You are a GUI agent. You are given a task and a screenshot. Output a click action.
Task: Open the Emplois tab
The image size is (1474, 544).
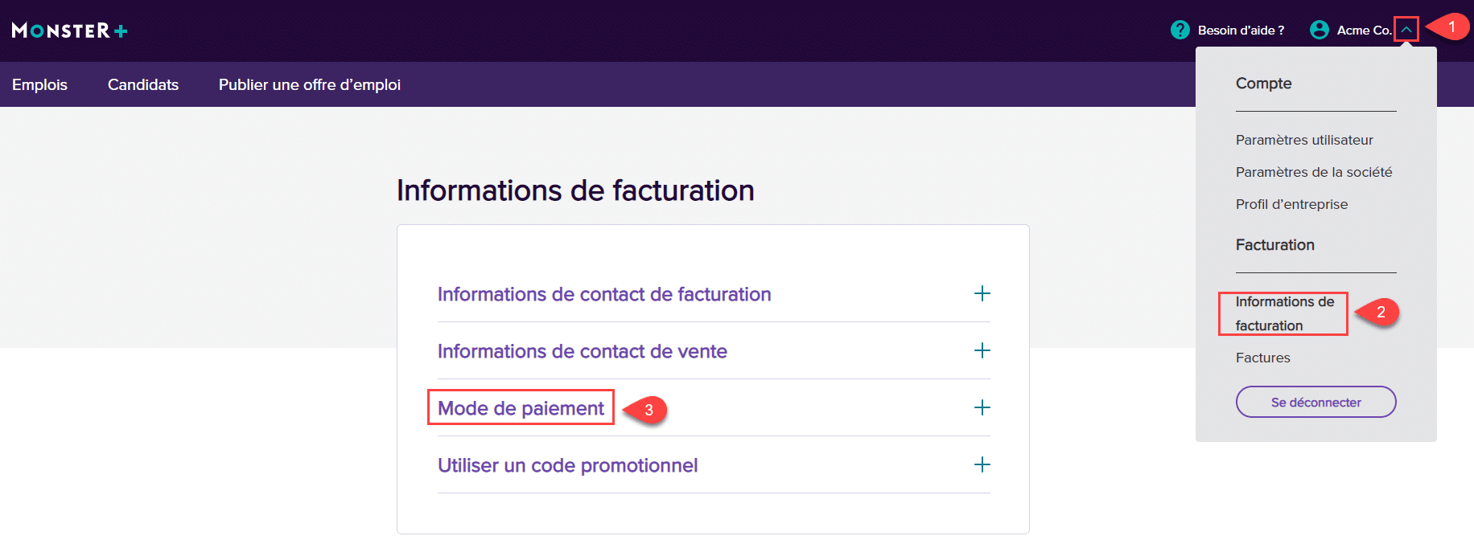[39, 84]
